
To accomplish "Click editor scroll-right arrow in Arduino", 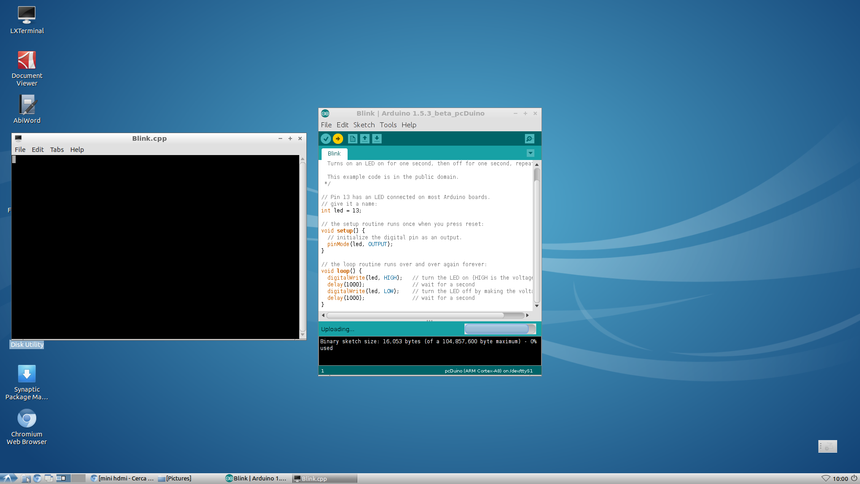I will pos(527,315).
